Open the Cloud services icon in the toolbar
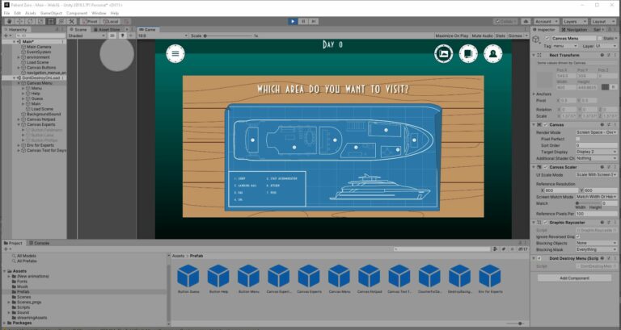This screenshot has width=621, height=330. pyautogui.click(x=524, y=22)
